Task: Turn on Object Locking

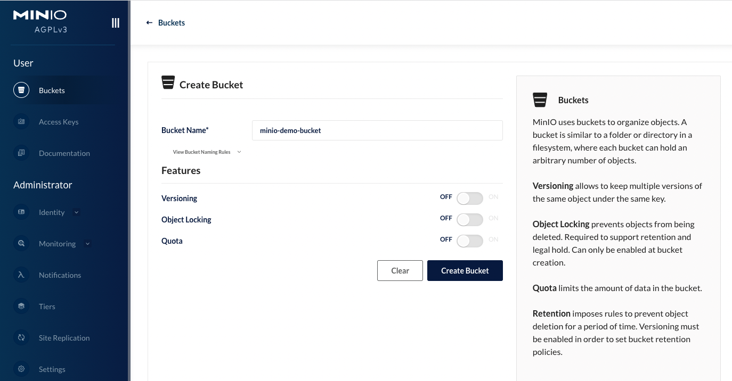Action: 469,219
